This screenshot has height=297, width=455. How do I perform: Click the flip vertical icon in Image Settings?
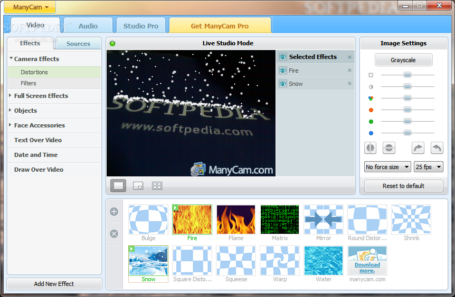coord(389,148)
